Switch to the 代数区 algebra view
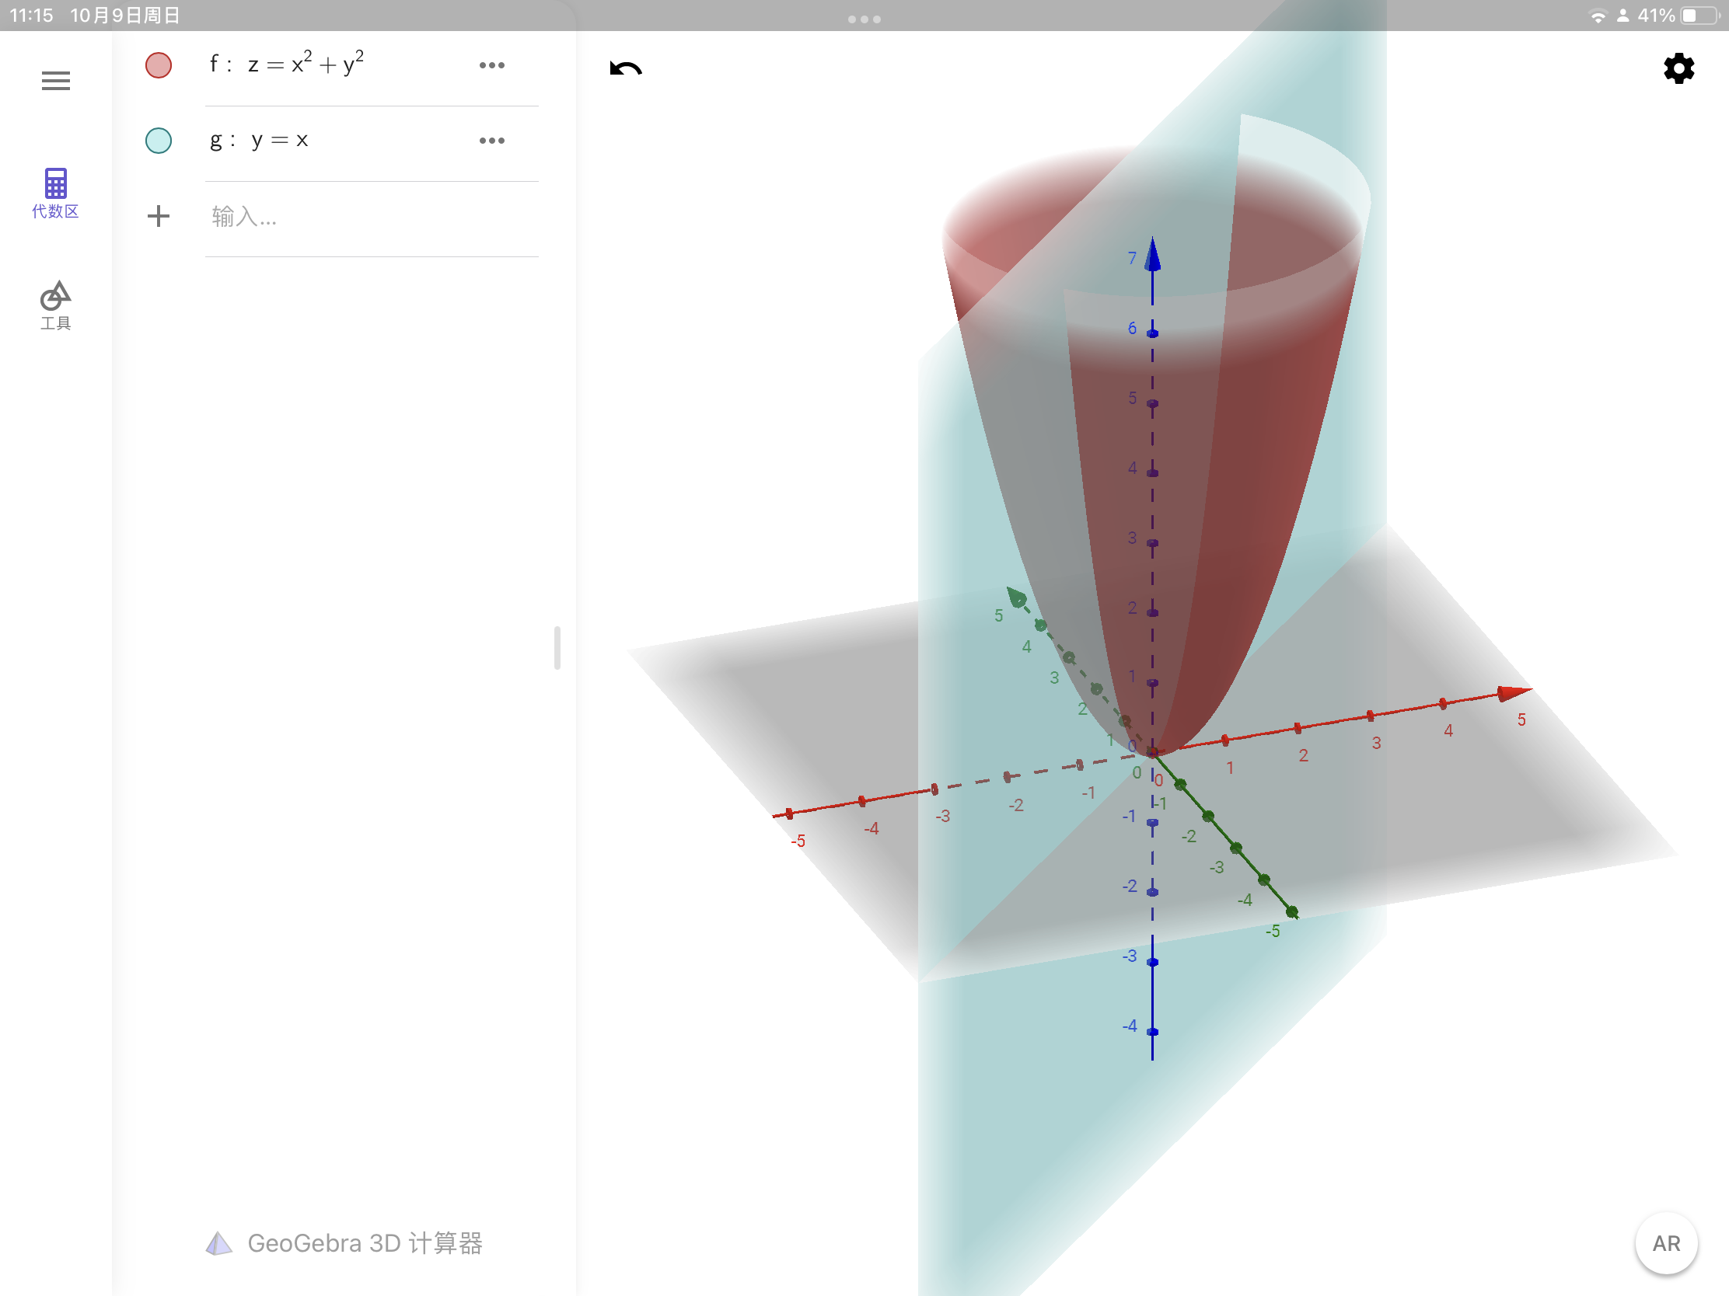The height and width of the screenshot is (1296, 1729). pos(55,193)
